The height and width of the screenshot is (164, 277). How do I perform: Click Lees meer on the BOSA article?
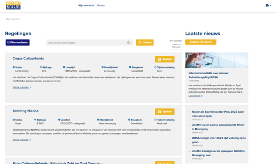[x=195, y=96]
